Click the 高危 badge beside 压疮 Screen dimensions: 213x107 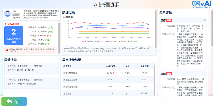click(169, 20)
